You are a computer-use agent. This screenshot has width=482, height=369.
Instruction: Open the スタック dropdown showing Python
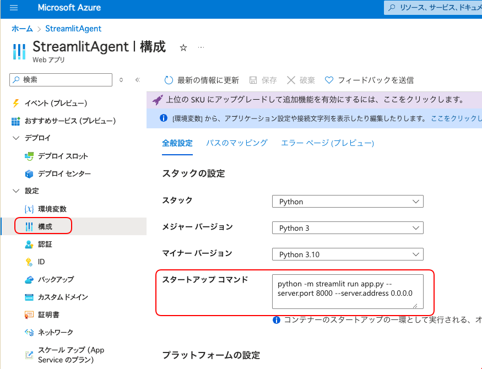348,202
